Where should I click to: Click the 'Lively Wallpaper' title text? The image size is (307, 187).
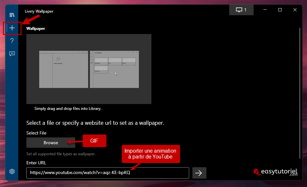click(x=39, y=11)
